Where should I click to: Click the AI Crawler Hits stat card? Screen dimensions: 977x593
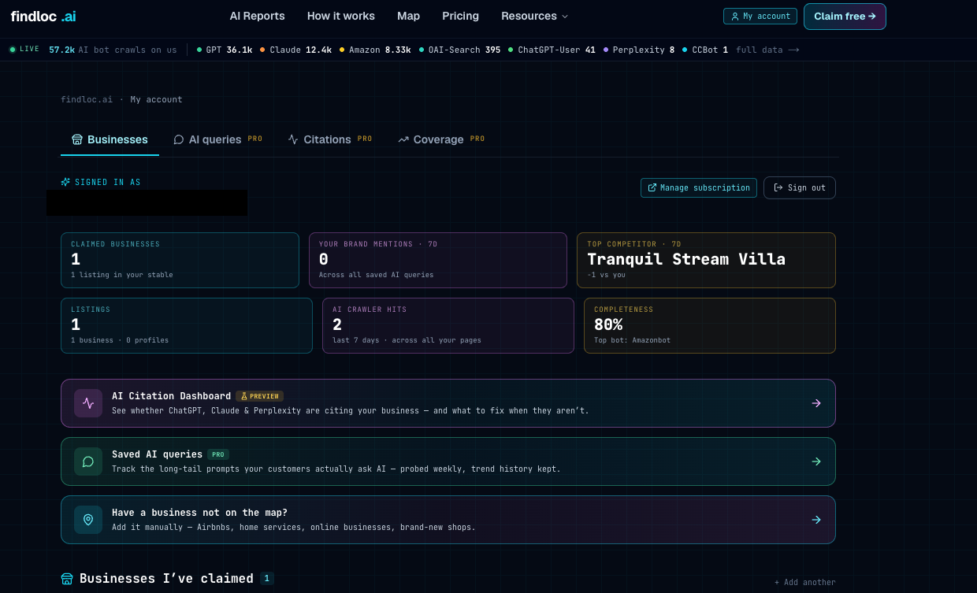[448, 325]
